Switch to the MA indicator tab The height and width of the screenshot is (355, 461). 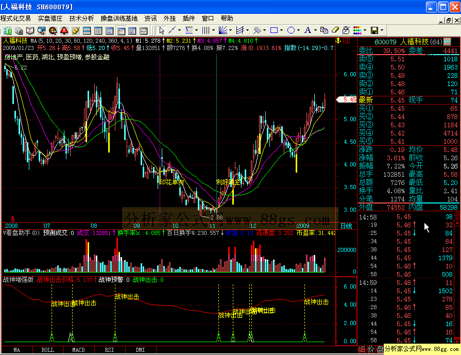pyautogui.click(x=17, y=350)
